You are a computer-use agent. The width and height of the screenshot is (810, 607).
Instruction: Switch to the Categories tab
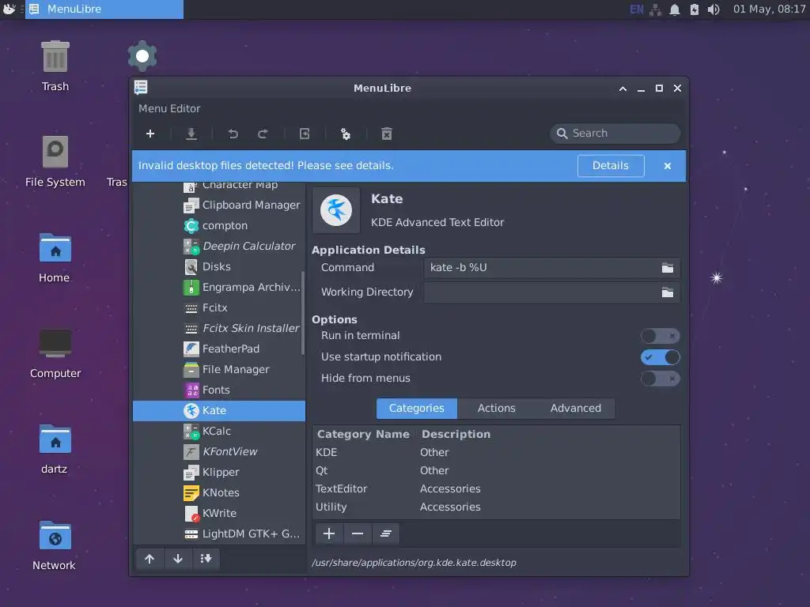(x=416, y=409)
